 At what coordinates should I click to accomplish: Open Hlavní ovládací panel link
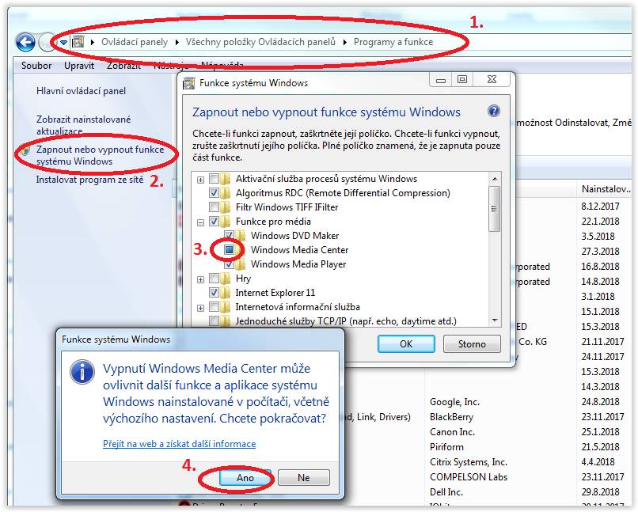pos(81,91)
